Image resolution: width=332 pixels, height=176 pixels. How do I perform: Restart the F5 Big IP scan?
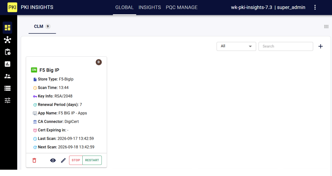92,160
